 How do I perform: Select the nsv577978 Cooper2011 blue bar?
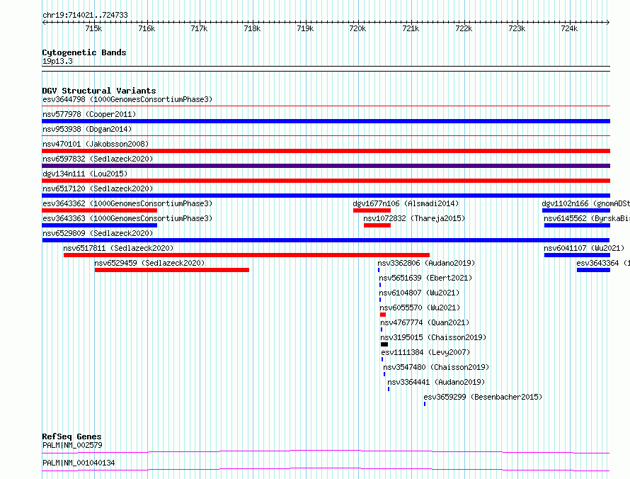[326, 121]
